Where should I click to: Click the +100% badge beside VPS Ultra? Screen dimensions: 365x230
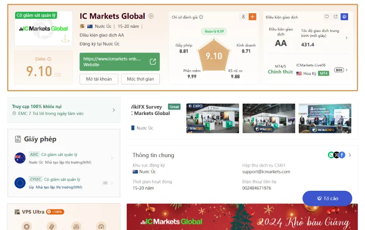pyautogui.click(x=55, y=212)
